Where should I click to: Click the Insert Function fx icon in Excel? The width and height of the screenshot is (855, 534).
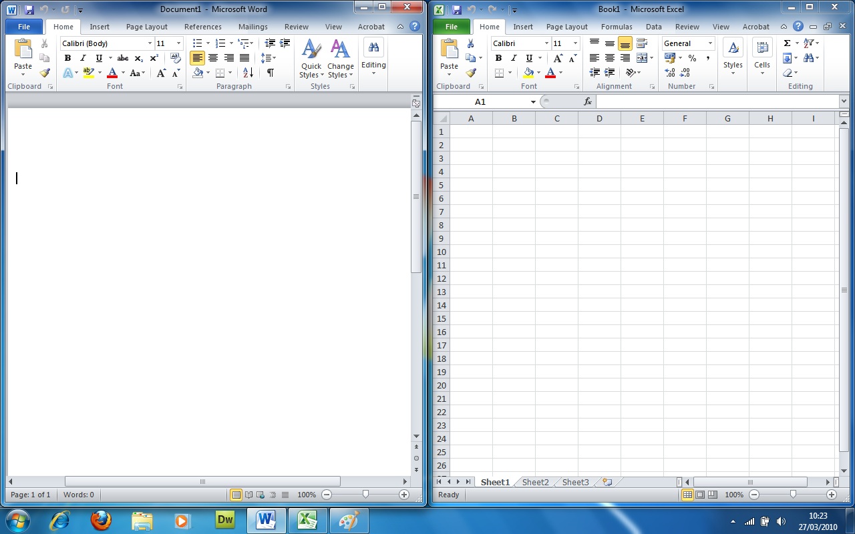click(588, 102)
